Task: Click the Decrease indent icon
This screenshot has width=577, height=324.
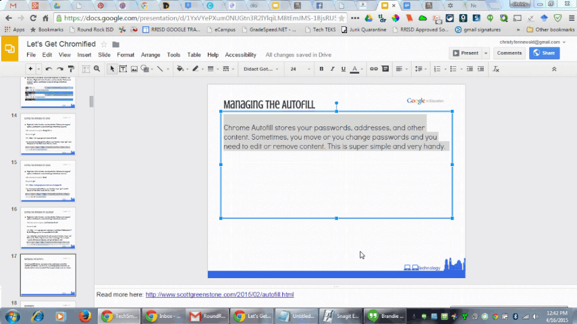Action: tap(470, 69)
